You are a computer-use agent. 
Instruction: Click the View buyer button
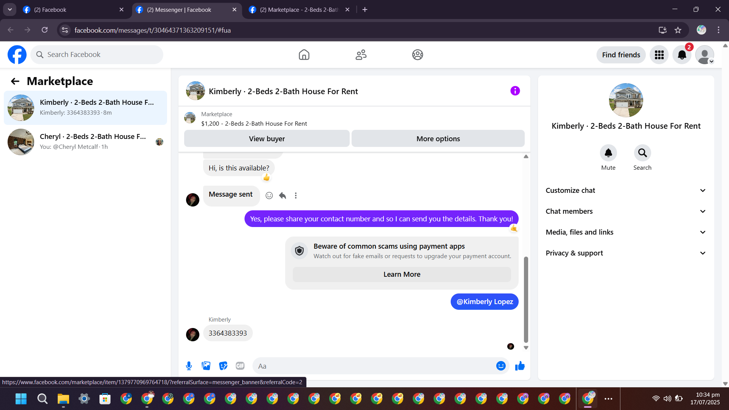pos(267,139)
